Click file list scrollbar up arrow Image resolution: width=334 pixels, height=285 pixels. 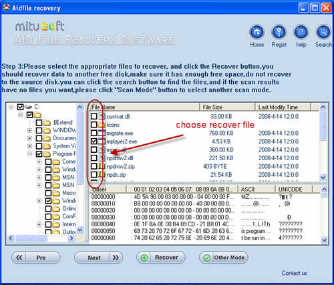323,107
